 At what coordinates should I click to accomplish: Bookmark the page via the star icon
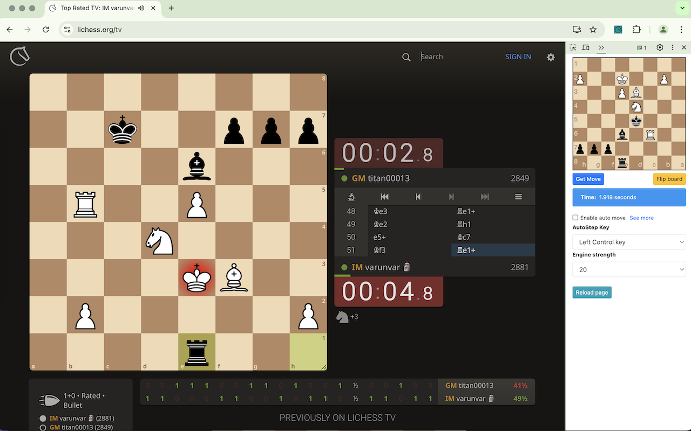[x=593, y=30]
